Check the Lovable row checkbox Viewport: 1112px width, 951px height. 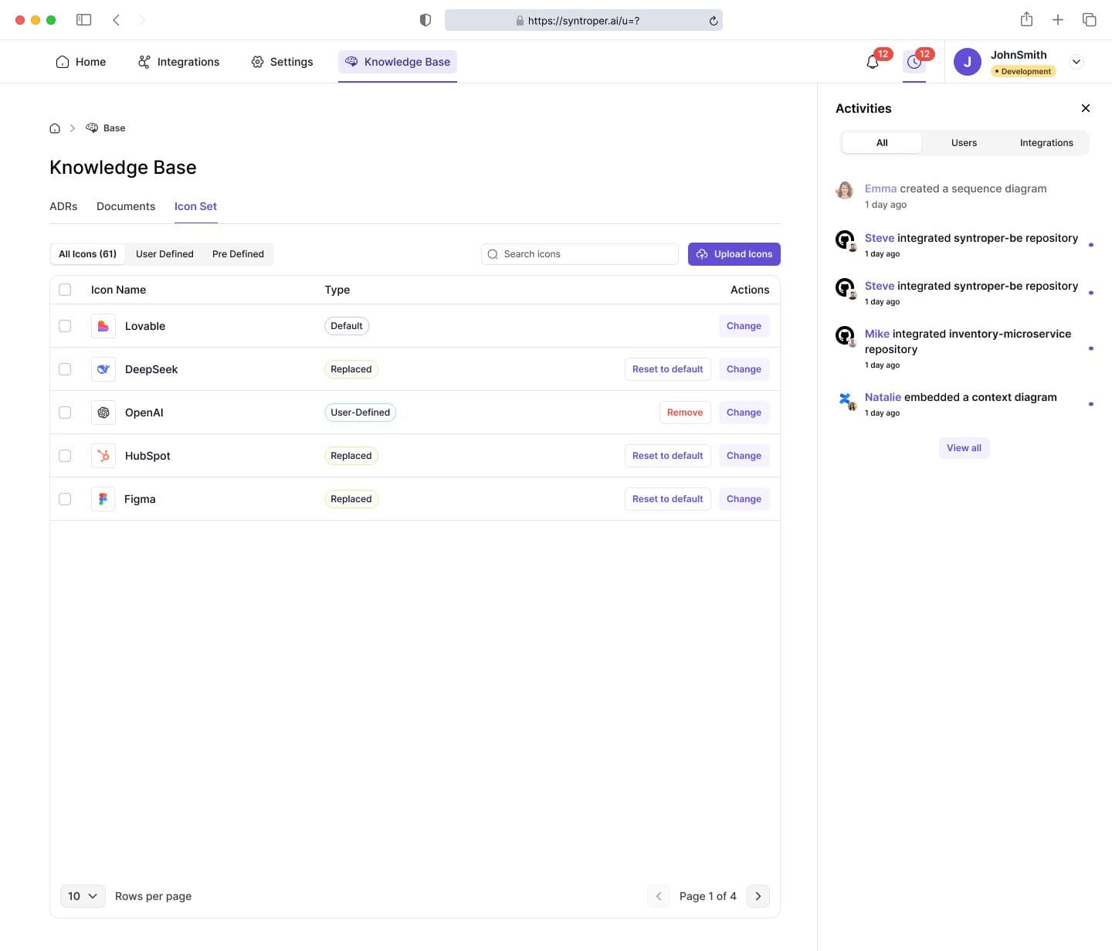[x=65, y=326]
